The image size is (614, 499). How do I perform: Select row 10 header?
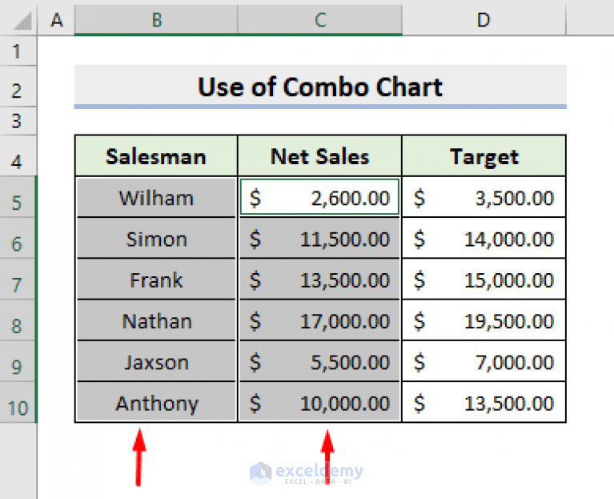point(18,408)
